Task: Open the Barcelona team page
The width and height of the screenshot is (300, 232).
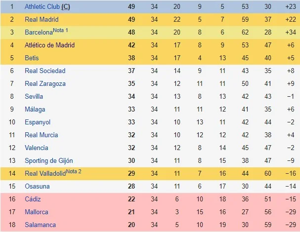Action: pos(39,33)
